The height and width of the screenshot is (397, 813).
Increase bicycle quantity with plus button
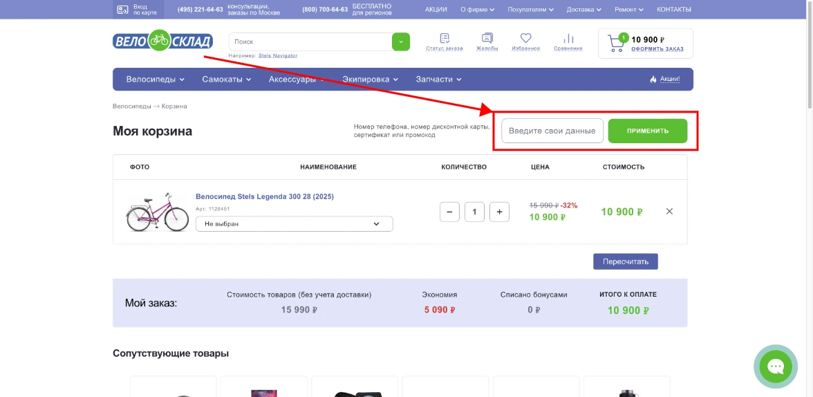[499, 212]
